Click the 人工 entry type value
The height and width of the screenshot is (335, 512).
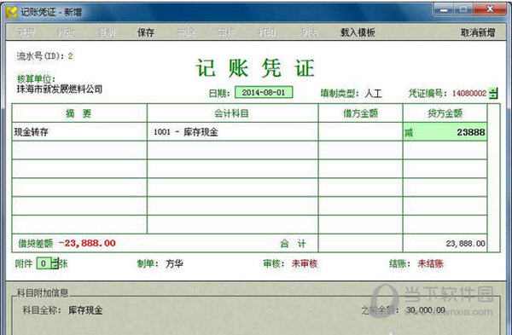(x=373, y=94)
